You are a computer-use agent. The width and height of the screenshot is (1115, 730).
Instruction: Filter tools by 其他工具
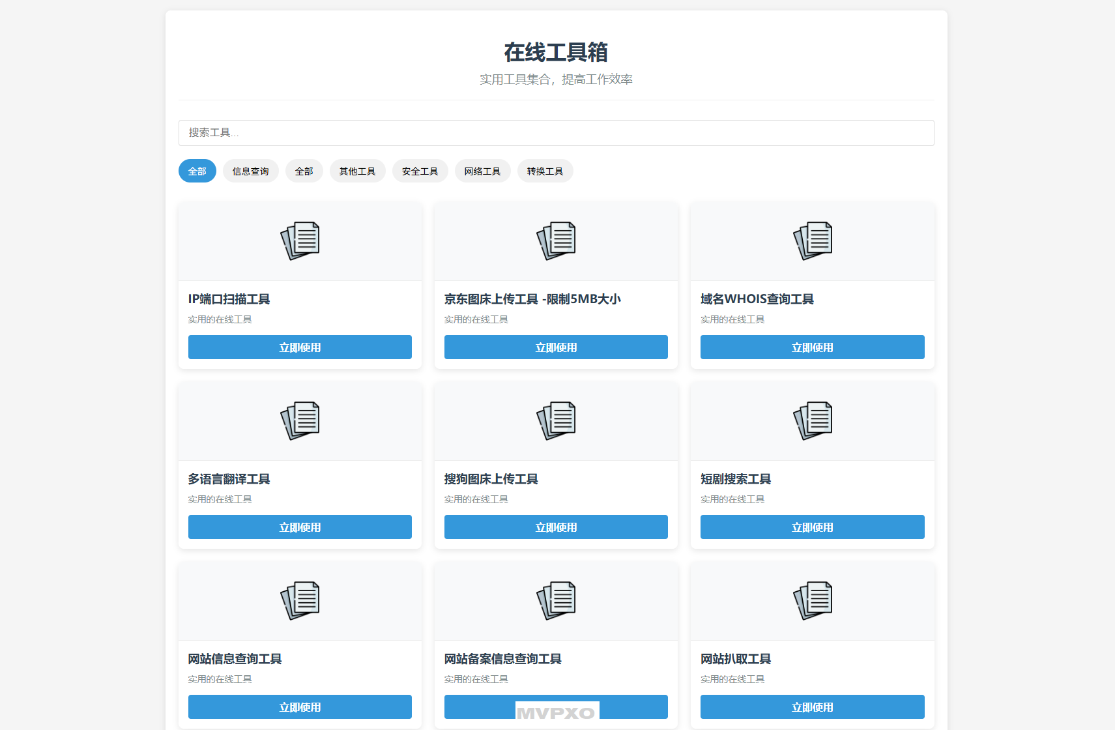pyautogui.click(x=358, y=171)
